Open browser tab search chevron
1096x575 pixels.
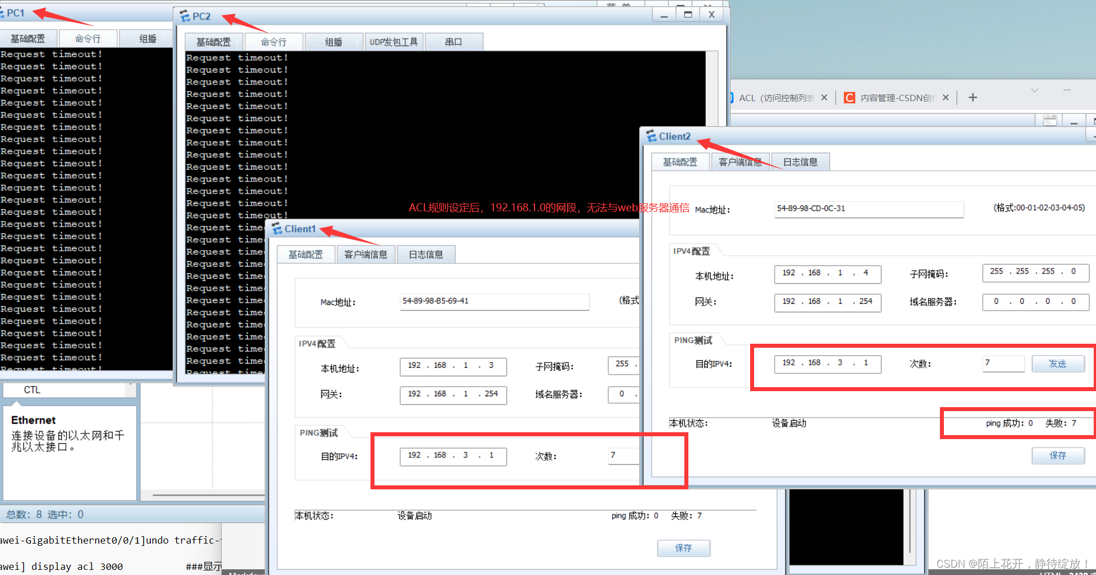click(x=1035, y=90)
